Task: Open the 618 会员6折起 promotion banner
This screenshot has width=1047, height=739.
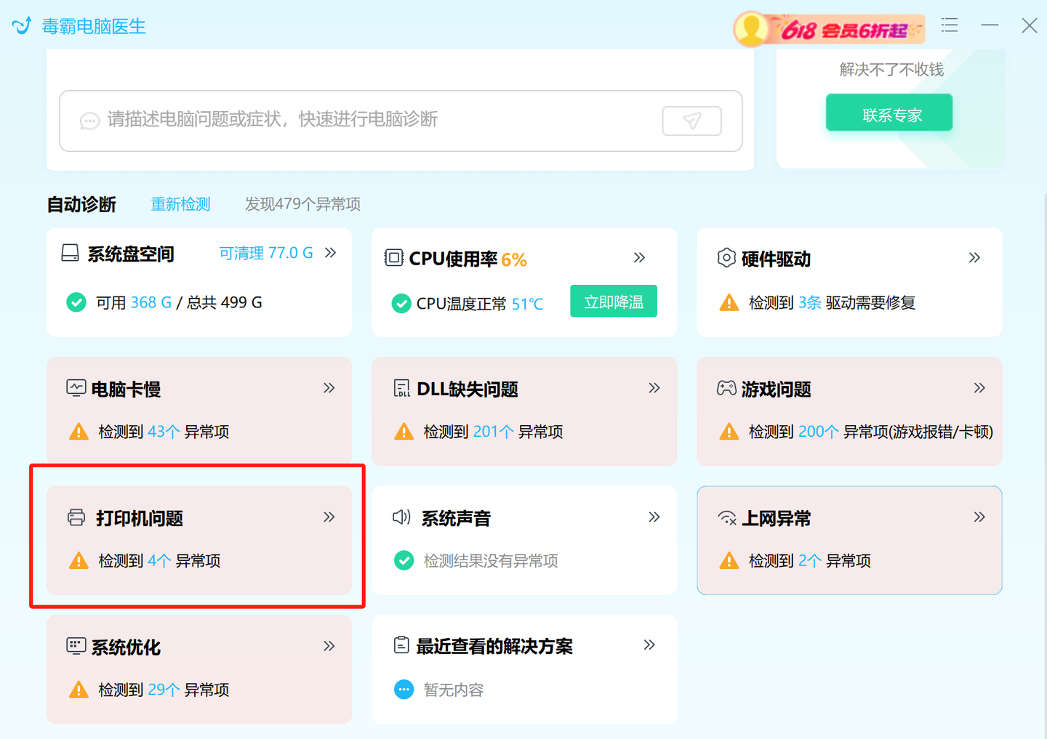Action: coord(829,29)
